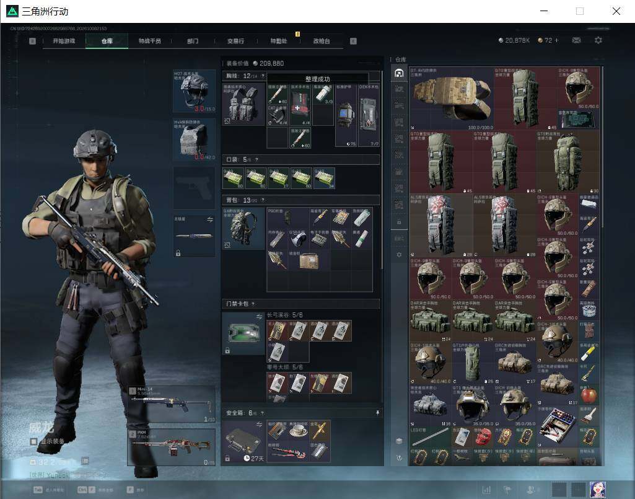Screen dimensions: 635x499
Task: Select the main warehouse category icon
Action: coord(400,73)
